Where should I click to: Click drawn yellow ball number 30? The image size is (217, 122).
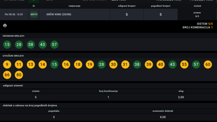tap(113, 64)
